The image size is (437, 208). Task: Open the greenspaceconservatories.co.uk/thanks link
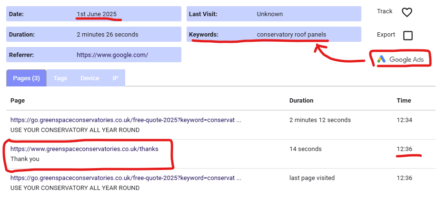pos(84,149)
